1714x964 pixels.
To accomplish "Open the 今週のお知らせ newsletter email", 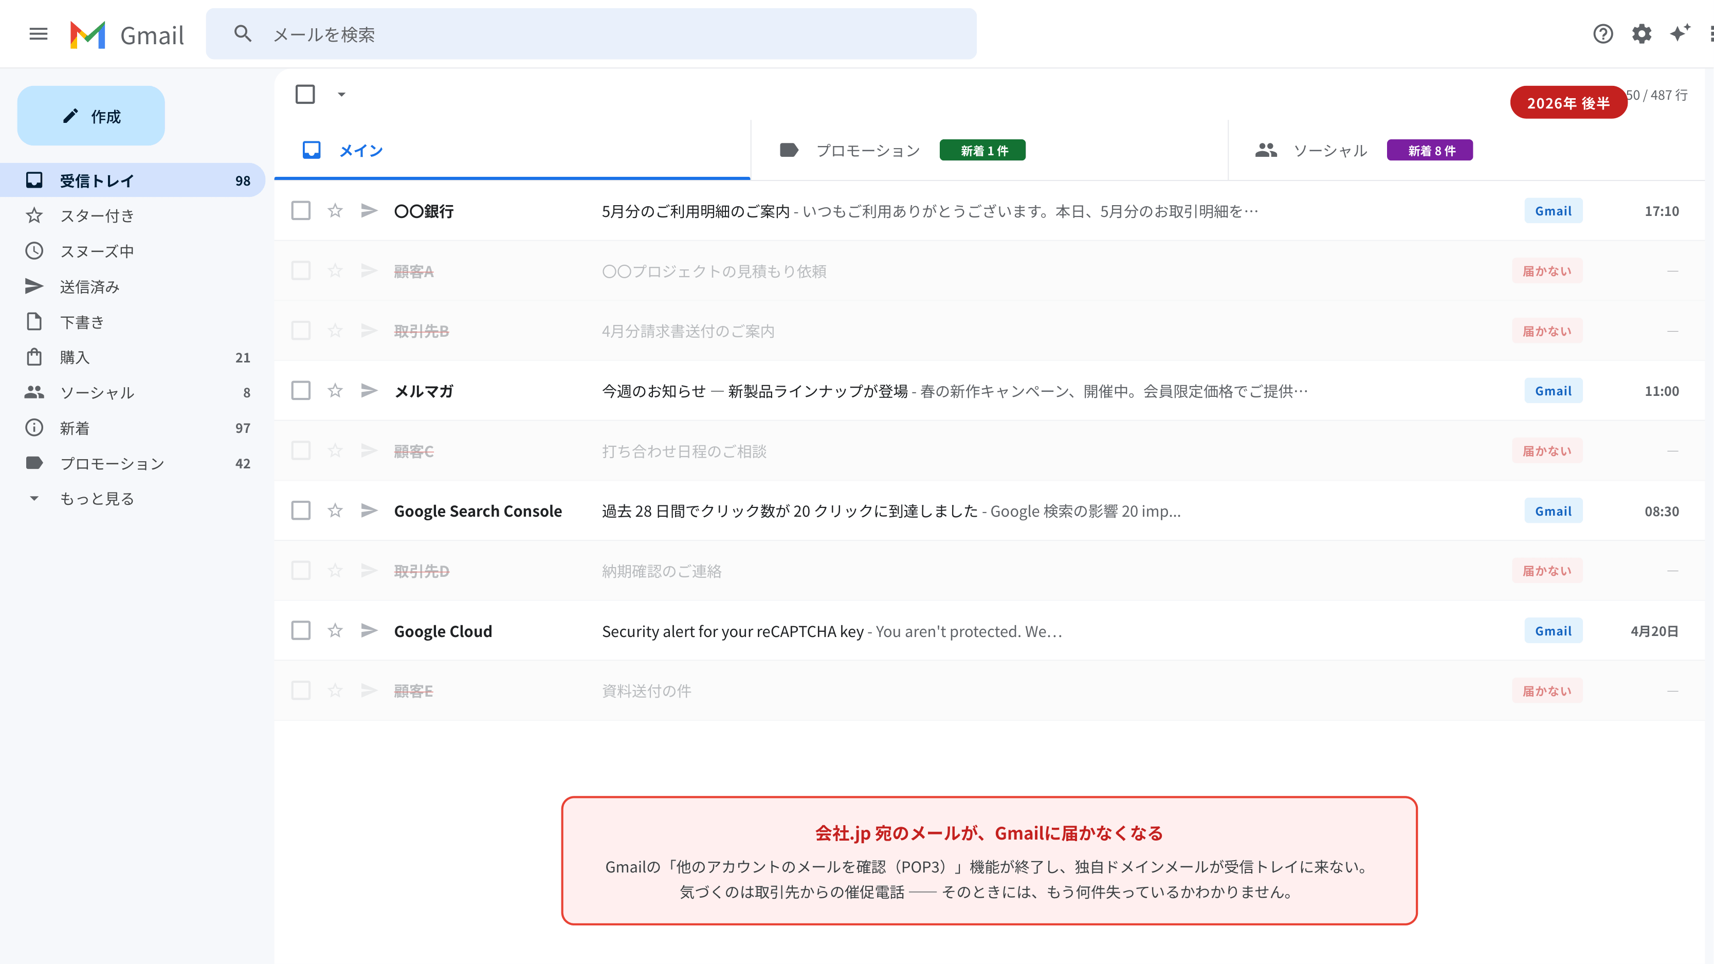I will point(989,391).
